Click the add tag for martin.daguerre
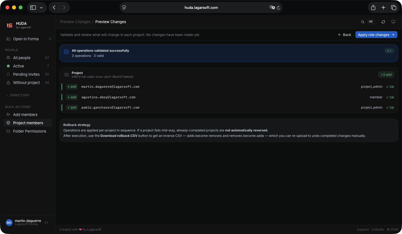 coord(72,87)
